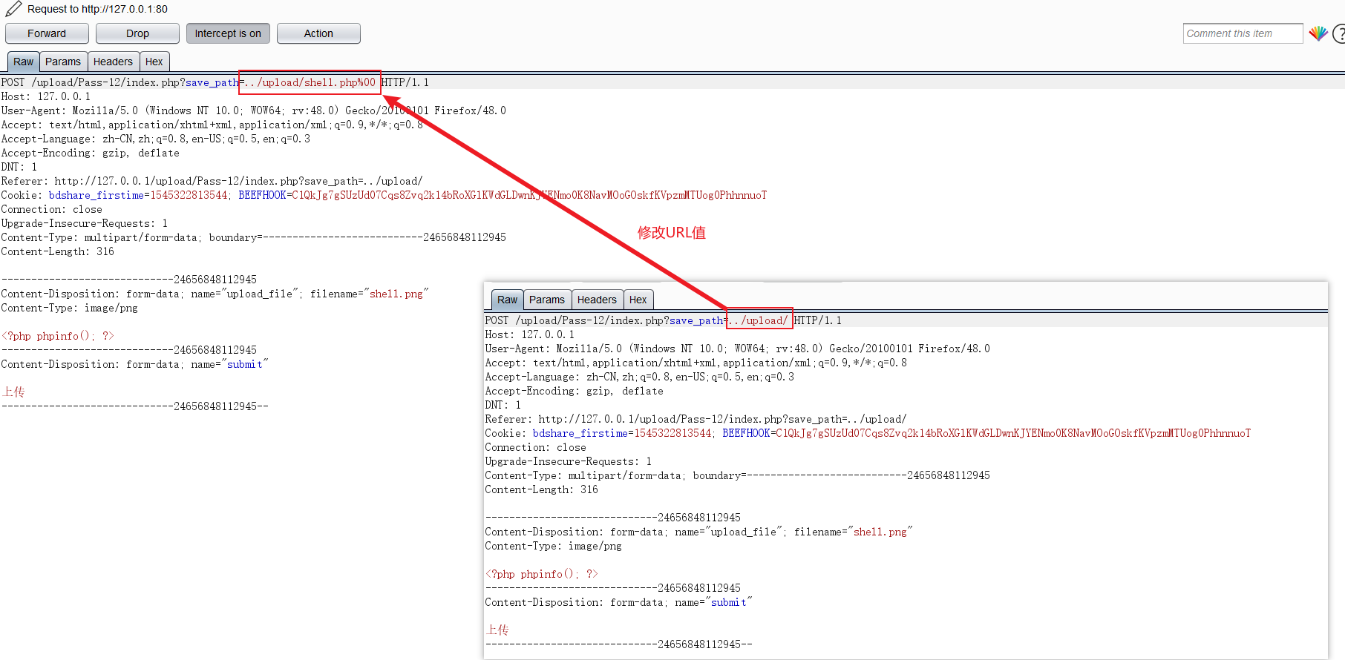Click Content-Type: image/png in top panel
Screen dimensions: 1345x660
69,308
